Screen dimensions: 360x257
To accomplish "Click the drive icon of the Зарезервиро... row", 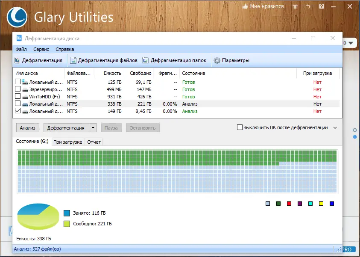I will [x=25, y=90].
